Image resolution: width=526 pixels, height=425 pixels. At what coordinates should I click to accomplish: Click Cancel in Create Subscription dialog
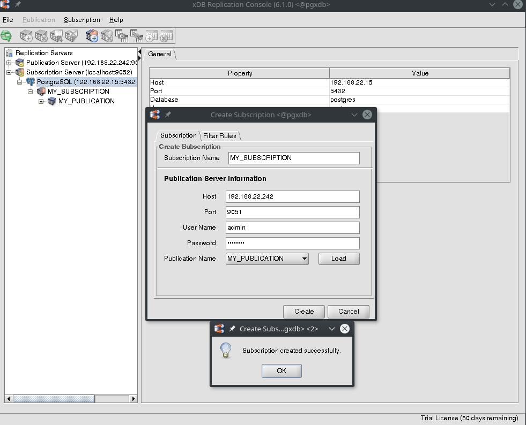point(349,312)
